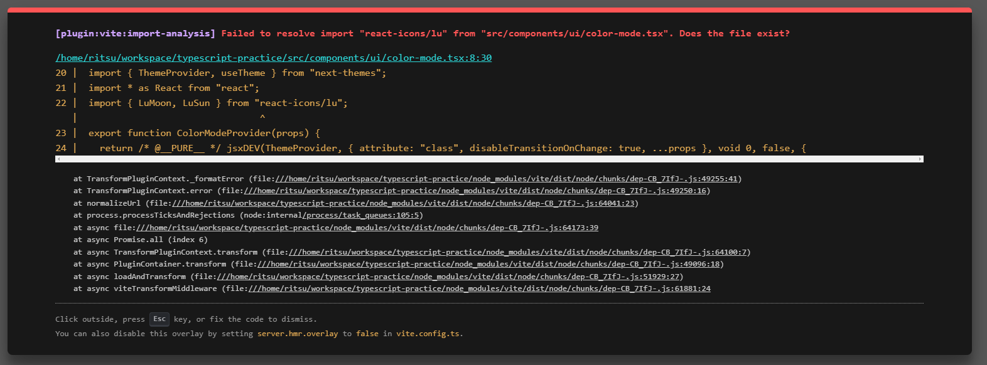This screenshot has height=365, width=987.
Task: Open the PluginContainer.transform link at 49096:18
Action: 488,264
